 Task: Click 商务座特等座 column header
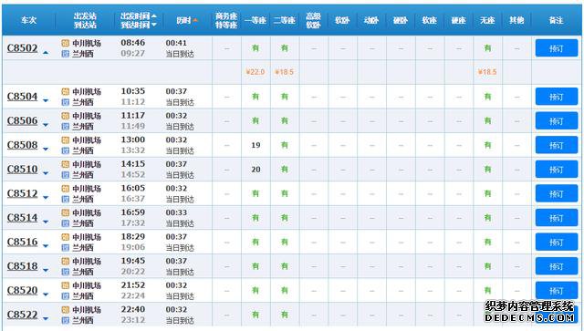(226, 20)
